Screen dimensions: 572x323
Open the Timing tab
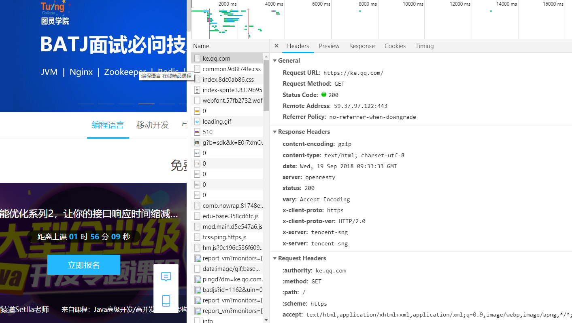(424, 46)
